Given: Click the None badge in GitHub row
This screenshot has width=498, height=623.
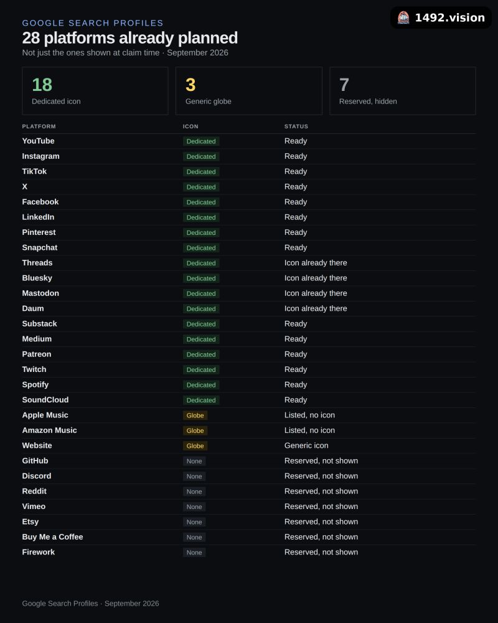Looking at the screenshot, I should 194,461.
